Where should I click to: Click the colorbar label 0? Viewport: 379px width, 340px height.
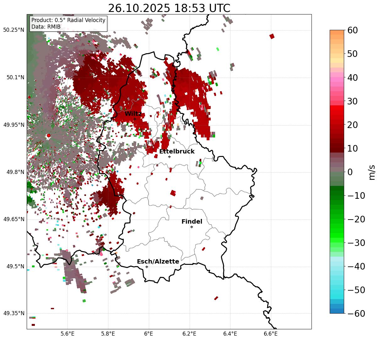350,172
